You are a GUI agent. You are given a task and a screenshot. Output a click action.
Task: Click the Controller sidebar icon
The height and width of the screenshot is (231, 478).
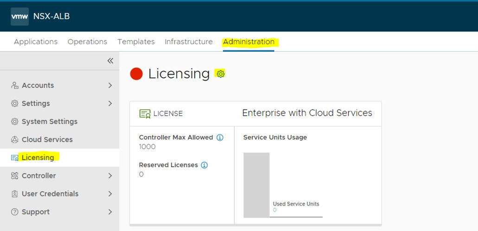pos(15,175)
